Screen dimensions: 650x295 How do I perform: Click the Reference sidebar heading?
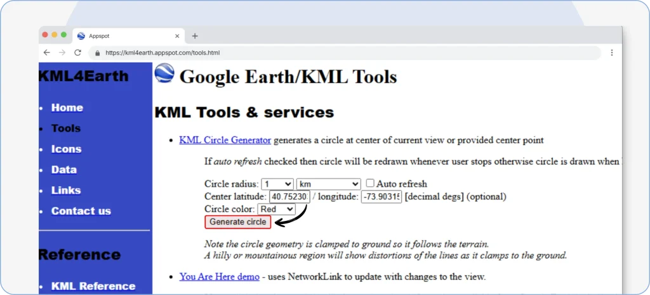point(79,254)
